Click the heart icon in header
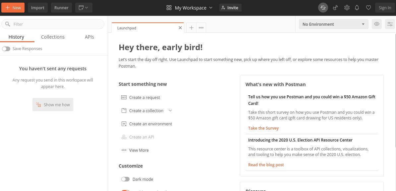Image resolution: width=396 pixels, height=191 pixels. [368, 8]
